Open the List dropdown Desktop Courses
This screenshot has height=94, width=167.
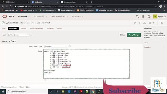tap(18, 35)
